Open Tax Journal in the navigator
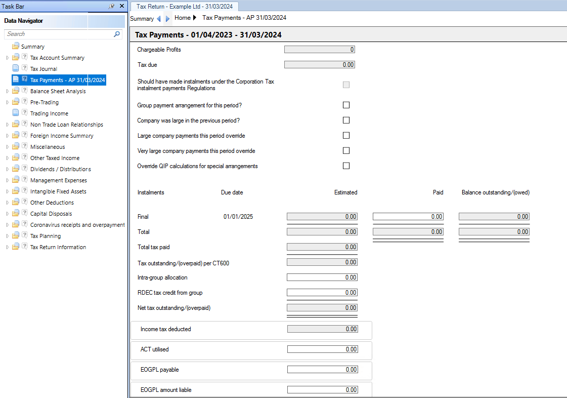 43,69
